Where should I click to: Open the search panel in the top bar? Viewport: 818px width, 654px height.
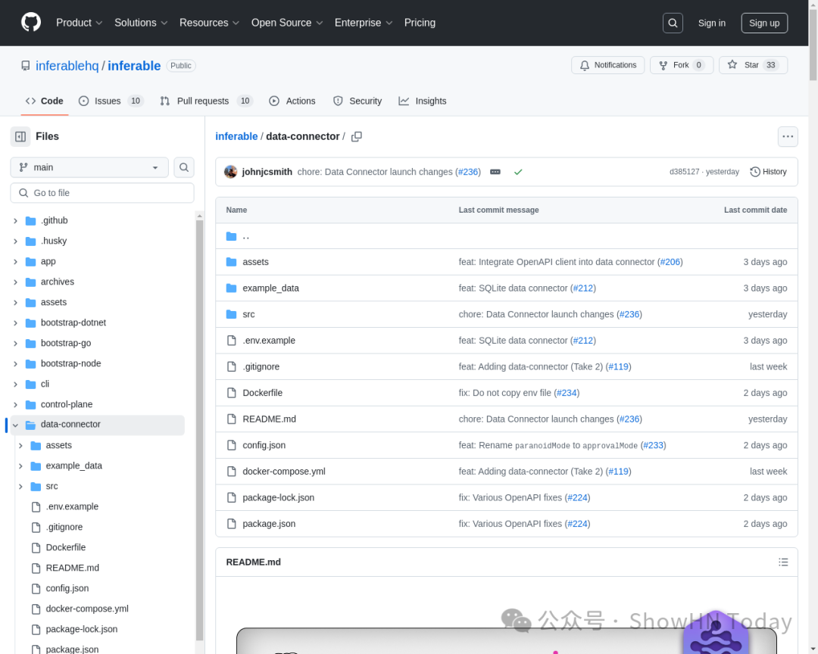673,23
